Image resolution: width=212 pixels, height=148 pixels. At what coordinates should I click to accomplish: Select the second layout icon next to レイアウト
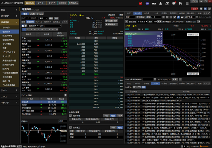139,87
